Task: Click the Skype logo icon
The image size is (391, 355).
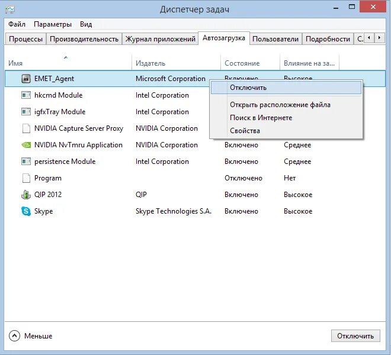Action: click(26, 211)
